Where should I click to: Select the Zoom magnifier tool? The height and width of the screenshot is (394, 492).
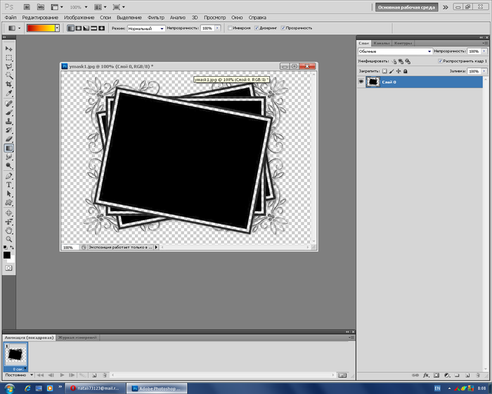[x=8, y=239]
